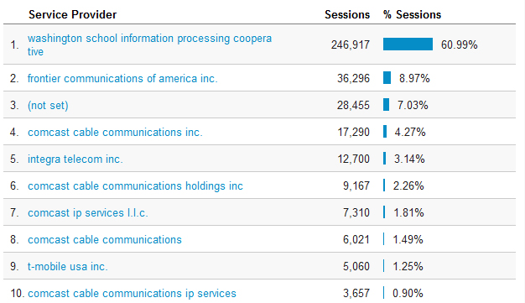Open comcast ip services l.l.c. link

tap(88, 212)
